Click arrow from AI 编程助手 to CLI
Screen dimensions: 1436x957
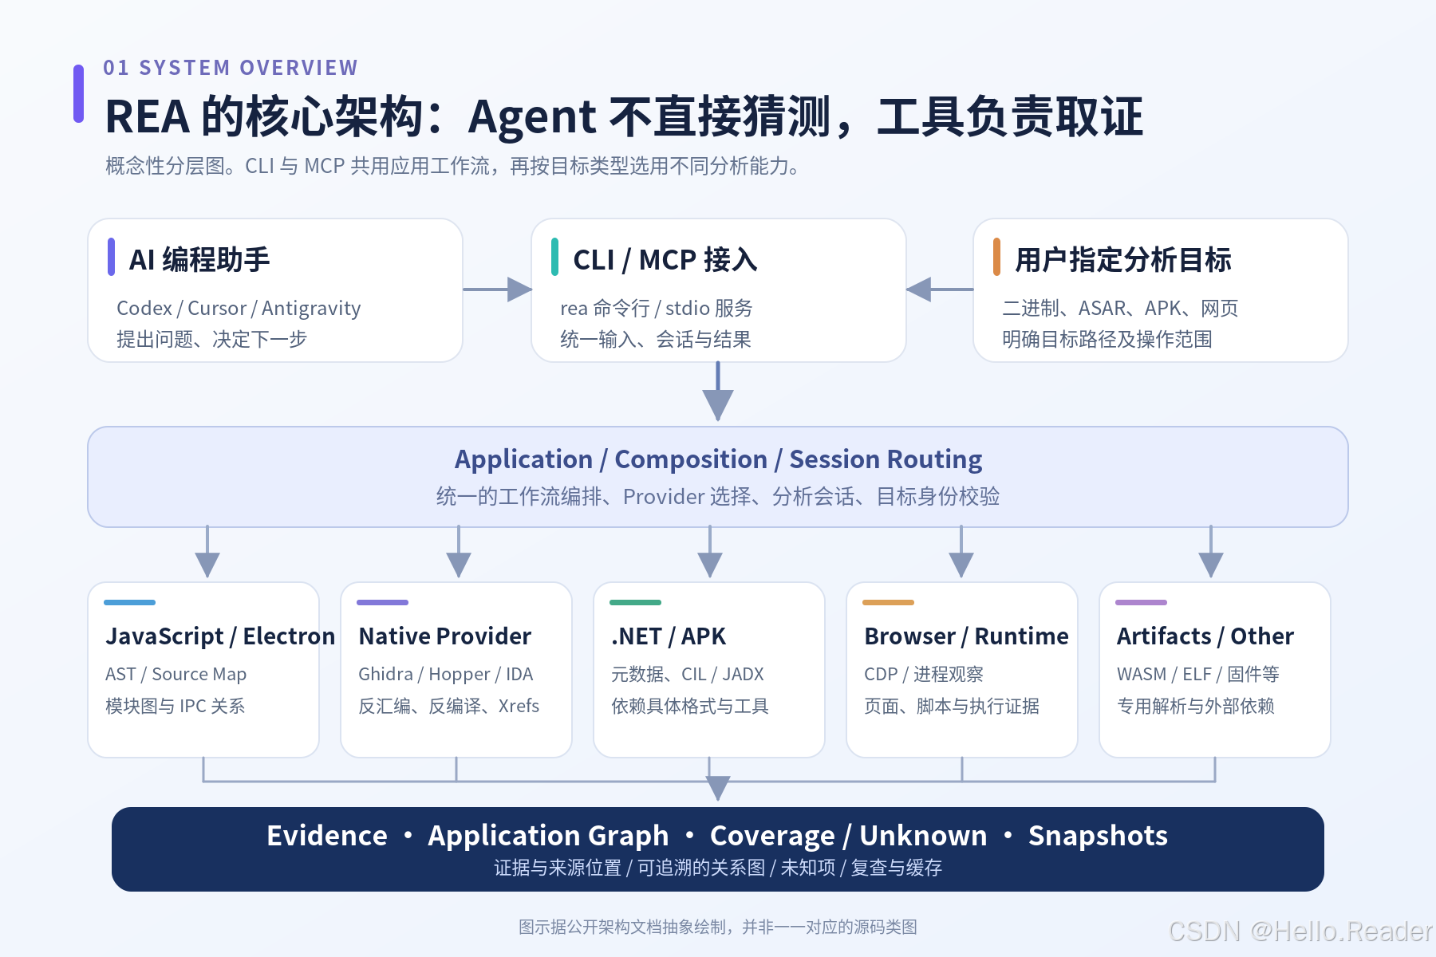click(x=497, y=289)
